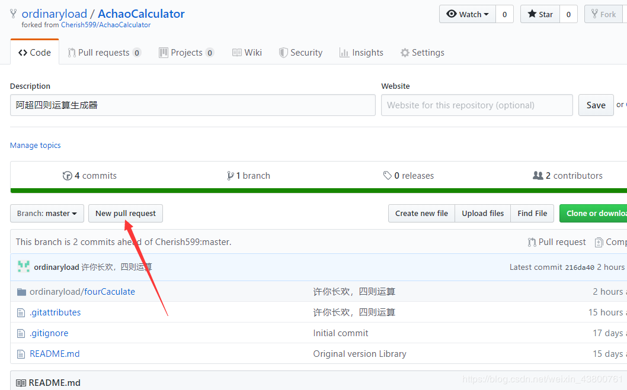Open the ordinaryload/fourCaculate folder
The height and width of the screenshot is (390, 627).
click(82, 292)
